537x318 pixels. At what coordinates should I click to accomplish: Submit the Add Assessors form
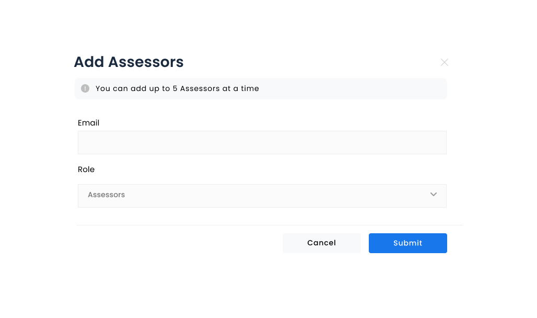pos(407,243)
